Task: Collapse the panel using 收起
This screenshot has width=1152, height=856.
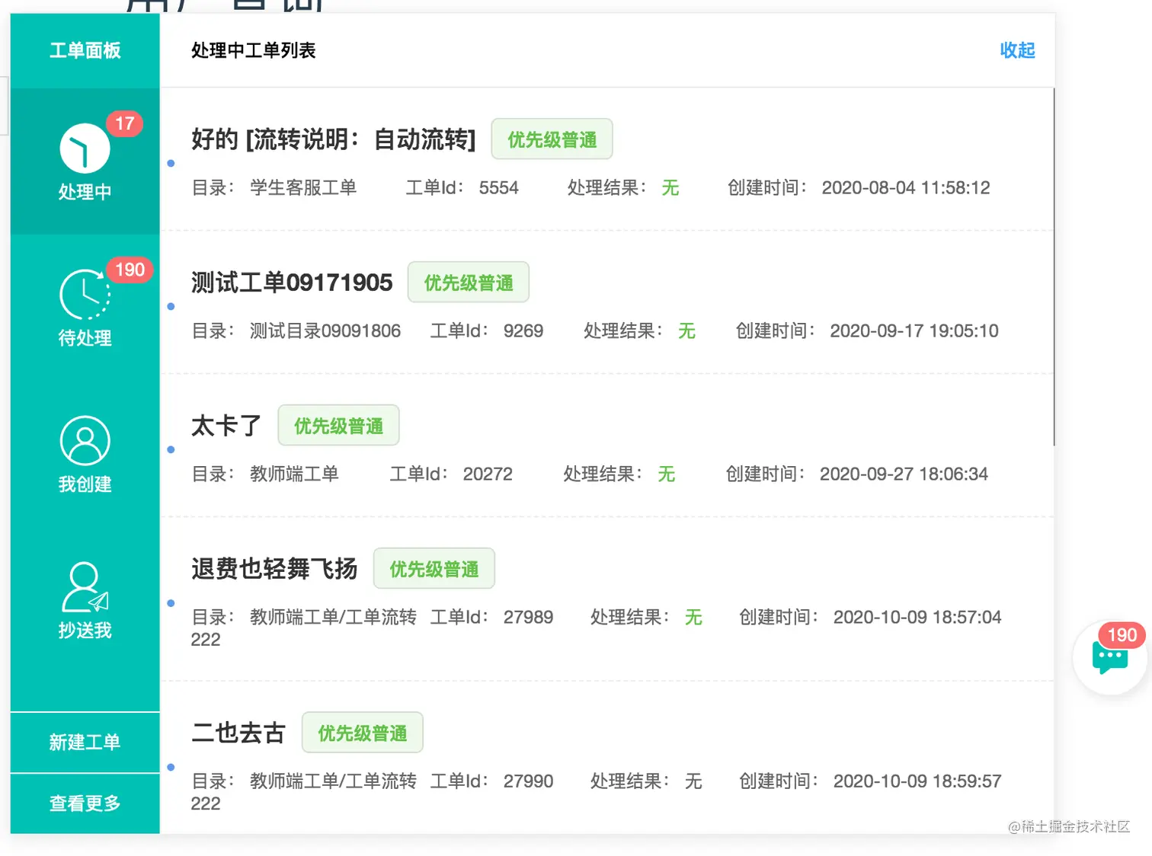Action: point(1016,50)
